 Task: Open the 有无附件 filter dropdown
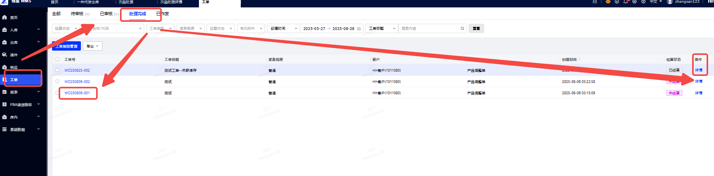pyautogui.click(x=251, y=28)
